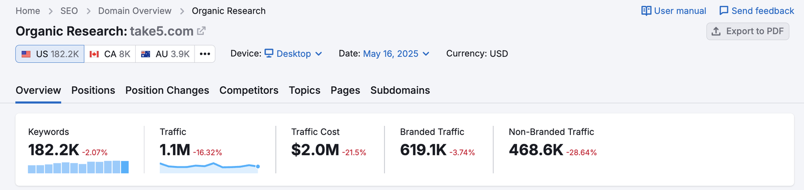Switch to the Position Changes tab
This screenshot has height=190, width=804.
click(167, 90)
